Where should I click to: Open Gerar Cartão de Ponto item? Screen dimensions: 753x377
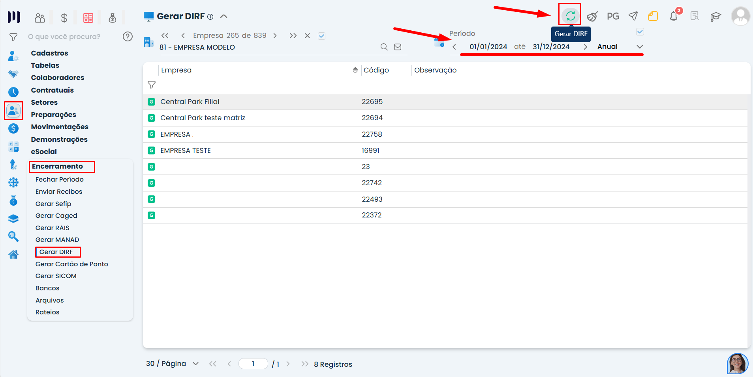72,264
